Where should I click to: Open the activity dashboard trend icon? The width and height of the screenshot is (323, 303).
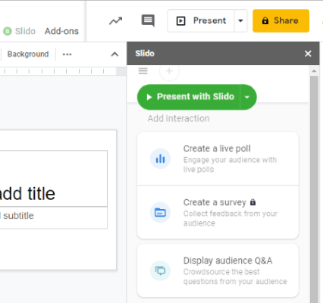[115, 21]
